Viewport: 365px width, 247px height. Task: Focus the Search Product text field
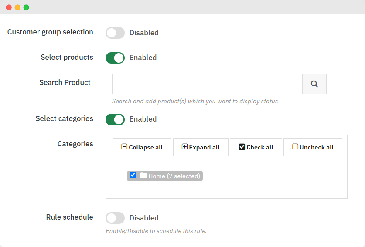207,84
